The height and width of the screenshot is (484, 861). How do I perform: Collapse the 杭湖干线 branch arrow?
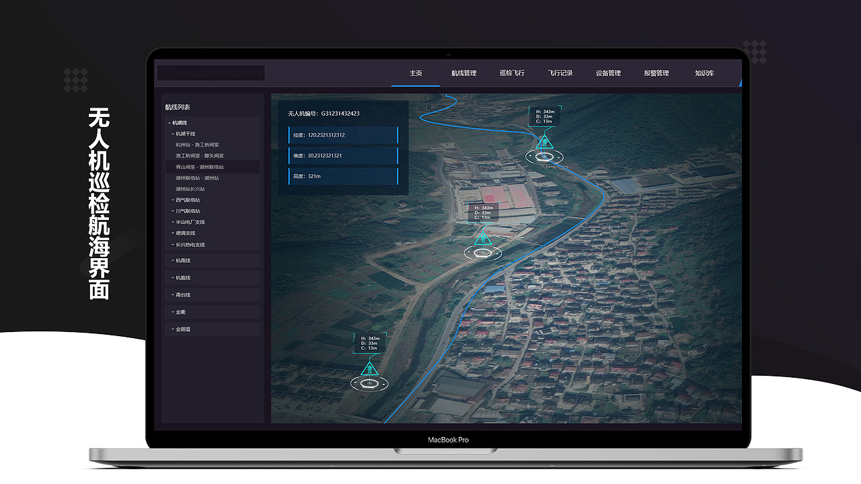pos(173,134)
